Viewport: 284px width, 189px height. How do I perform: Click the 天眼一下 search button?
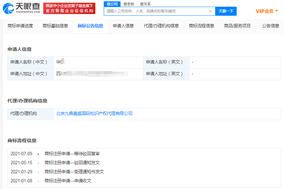(226, 11)
